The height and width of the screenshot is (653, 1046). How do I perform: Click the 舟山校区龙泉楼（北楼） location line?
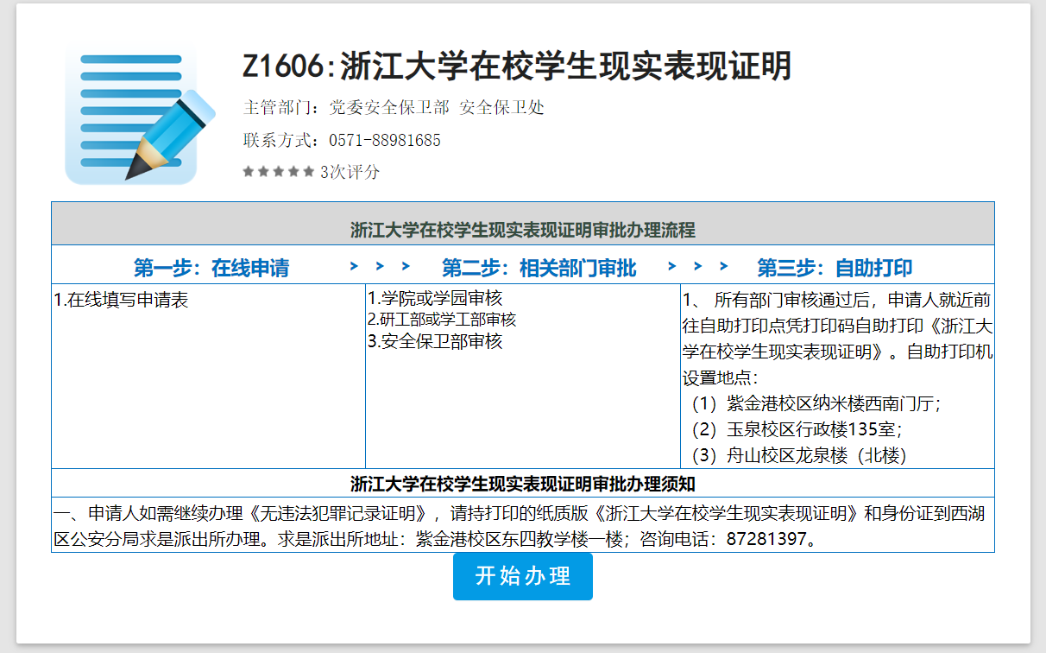point(798,455)
